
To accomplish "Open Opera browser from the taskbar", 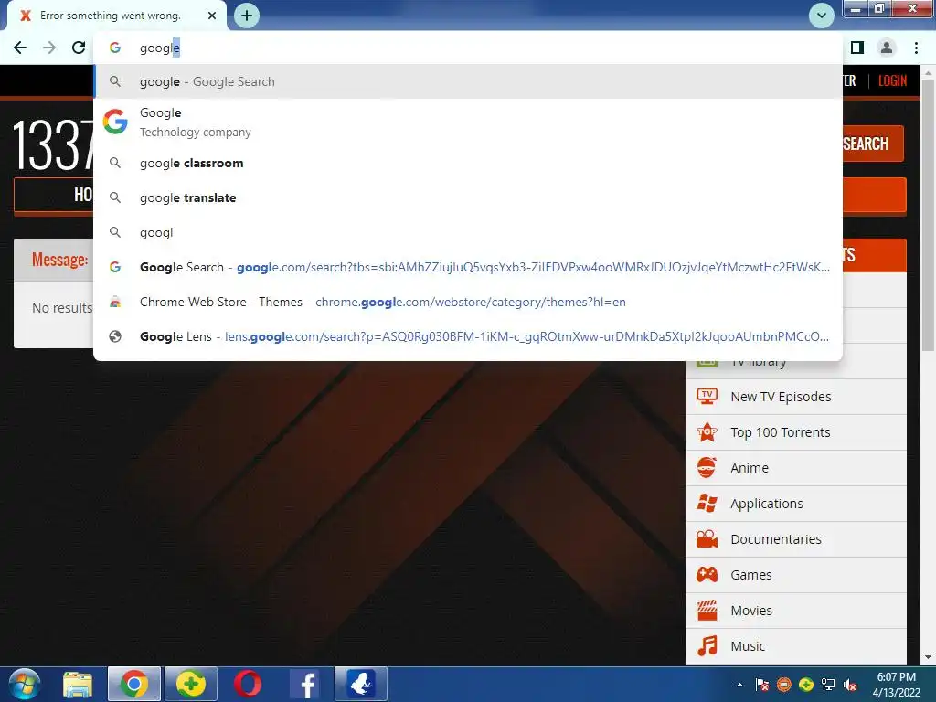I will (x=247, y=684).
